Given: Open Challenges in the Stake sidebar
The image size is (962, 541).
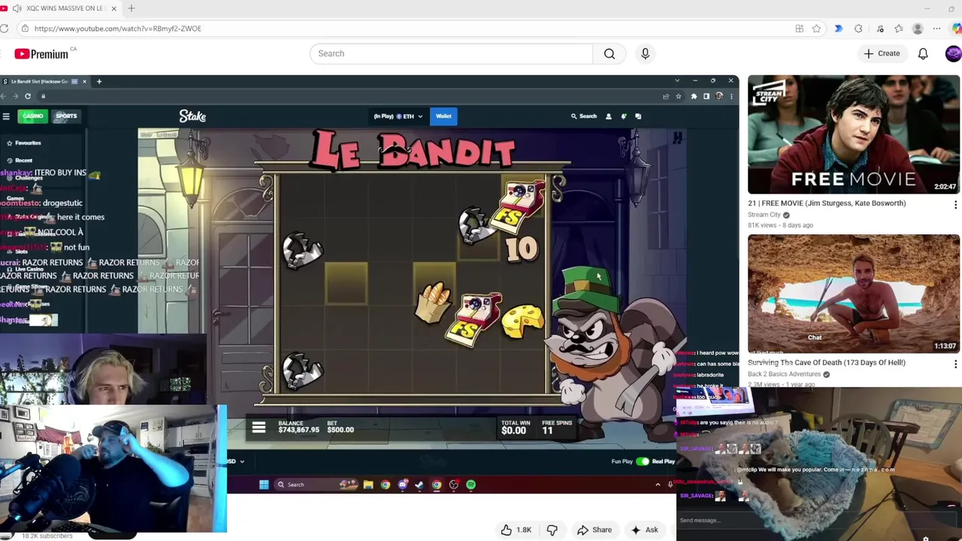Looking at the screenshot, I should (25, 178).
